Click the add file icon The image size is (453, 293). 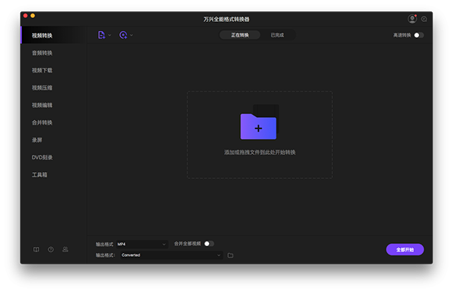click(x=101, y=35)
